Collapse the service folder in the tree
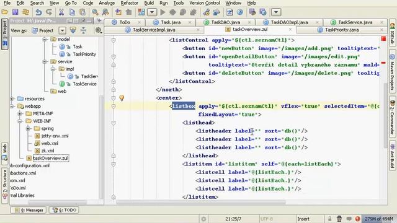The height and width of the screenshot is (223, 397). click(45, 62)
